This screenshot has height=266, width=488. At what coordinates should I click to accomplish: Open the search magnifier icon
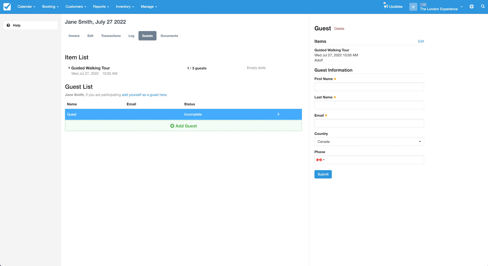tap(483, 6)
